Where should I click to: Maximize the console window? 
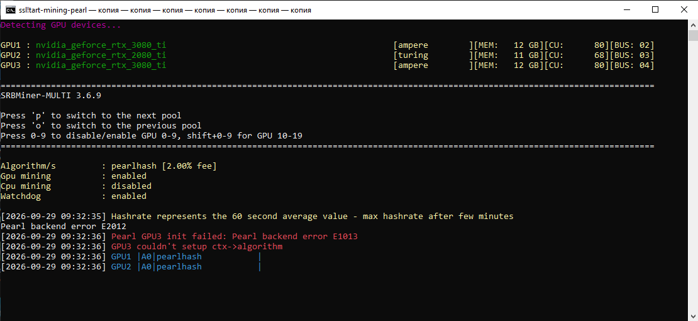coord(655,10)
